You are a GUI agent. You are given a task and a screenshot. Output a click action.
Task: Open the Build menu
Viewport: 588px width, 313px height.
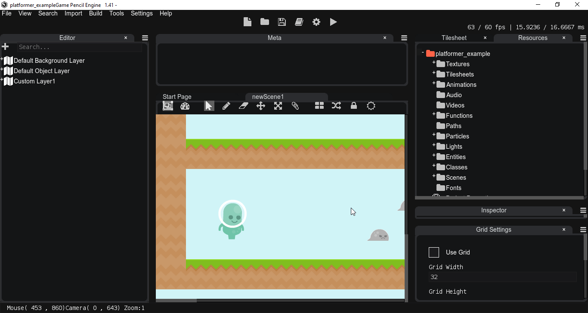tap(96, 13)
